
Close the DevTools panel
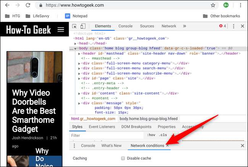pyautogui.click(x=242, y=26)
